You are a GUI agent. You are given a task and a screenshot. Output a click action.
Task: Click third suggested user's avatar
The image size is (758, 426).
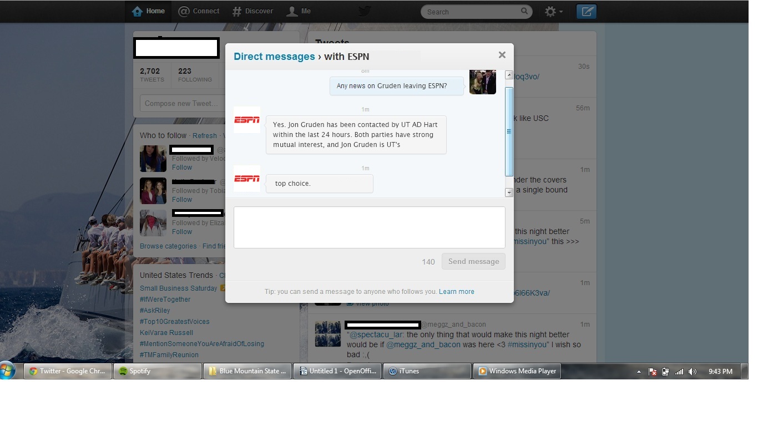(153, 223)
